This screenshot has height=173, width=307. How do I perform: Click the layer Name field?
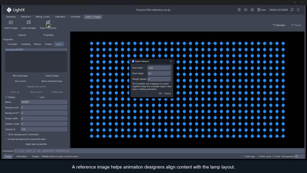click(x=44, y=102)
